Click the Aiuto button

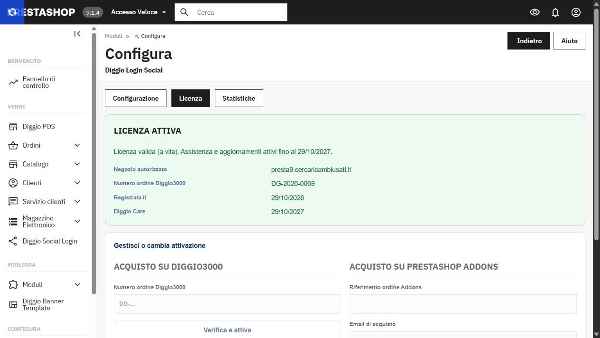coord(569,41)
